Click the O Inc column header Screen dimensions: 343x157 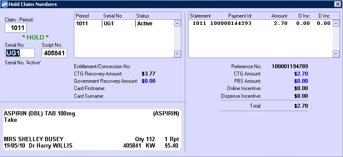[304, 16]
